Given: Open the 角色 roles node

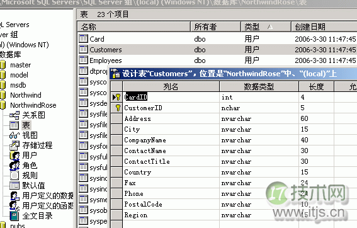Looking at the screenshot, I should point(30,166).
